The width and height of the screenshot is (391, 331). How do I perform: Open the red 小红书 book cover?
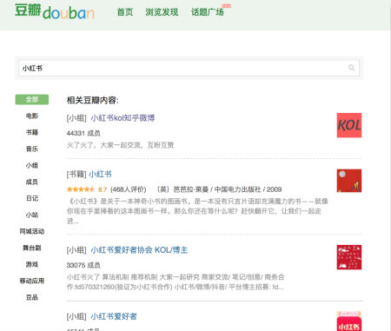(349, 181)
